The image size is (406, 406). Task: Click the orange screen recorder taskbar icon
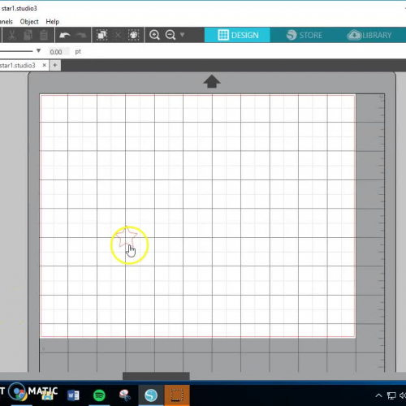coord(177,395)
